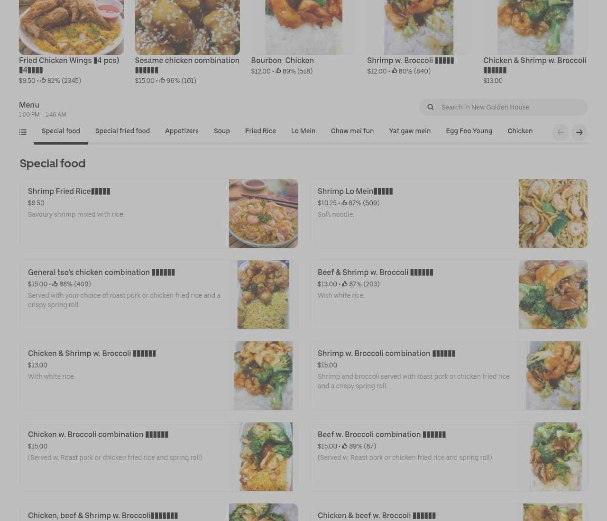Image resolution: width=607 pixels, height=521 pixels.
Task: Select the Fried Rice tab
Action: tap(260, 131)
